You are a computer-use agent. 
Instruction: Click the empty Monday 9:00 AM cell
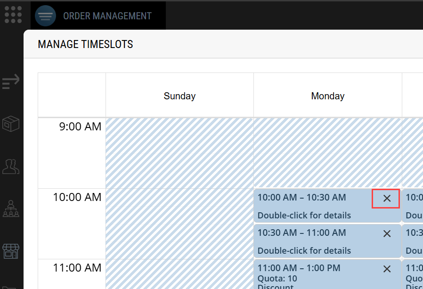[327, 153]
